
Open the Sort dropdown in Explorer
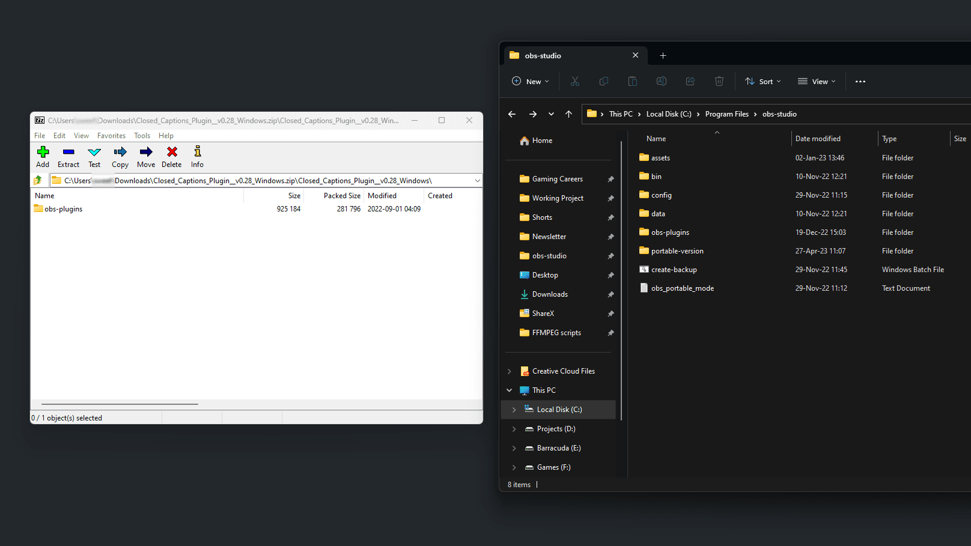click(x=763, y=82)
